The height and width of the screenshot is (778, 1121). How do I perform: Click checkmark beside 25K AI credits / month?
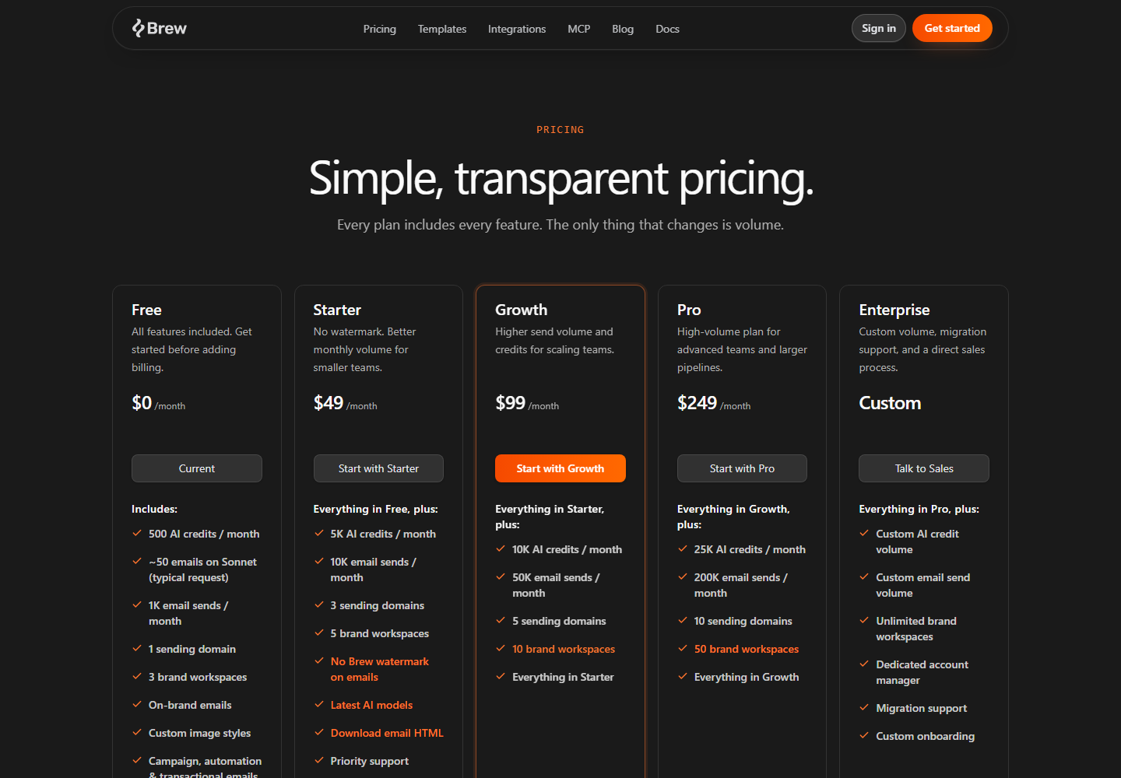683,549
